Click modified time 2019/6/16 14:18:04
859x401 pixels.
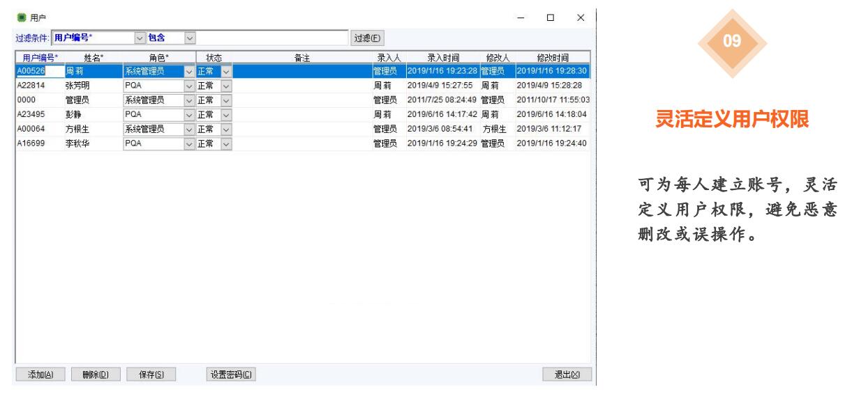(x=553, y=114)
